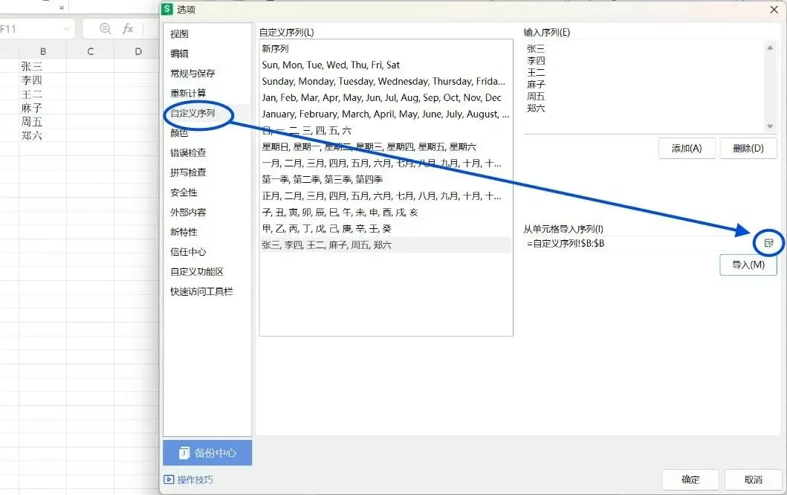Click the 导入(M) button

pyautogui.click(x=748, y=265)
